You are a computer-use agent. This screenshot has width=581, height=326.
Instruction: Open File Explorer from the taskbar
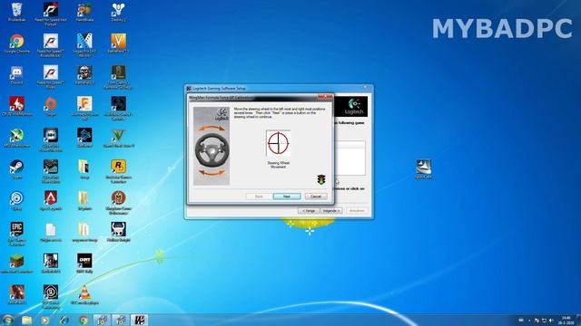(x=26, y=320)
